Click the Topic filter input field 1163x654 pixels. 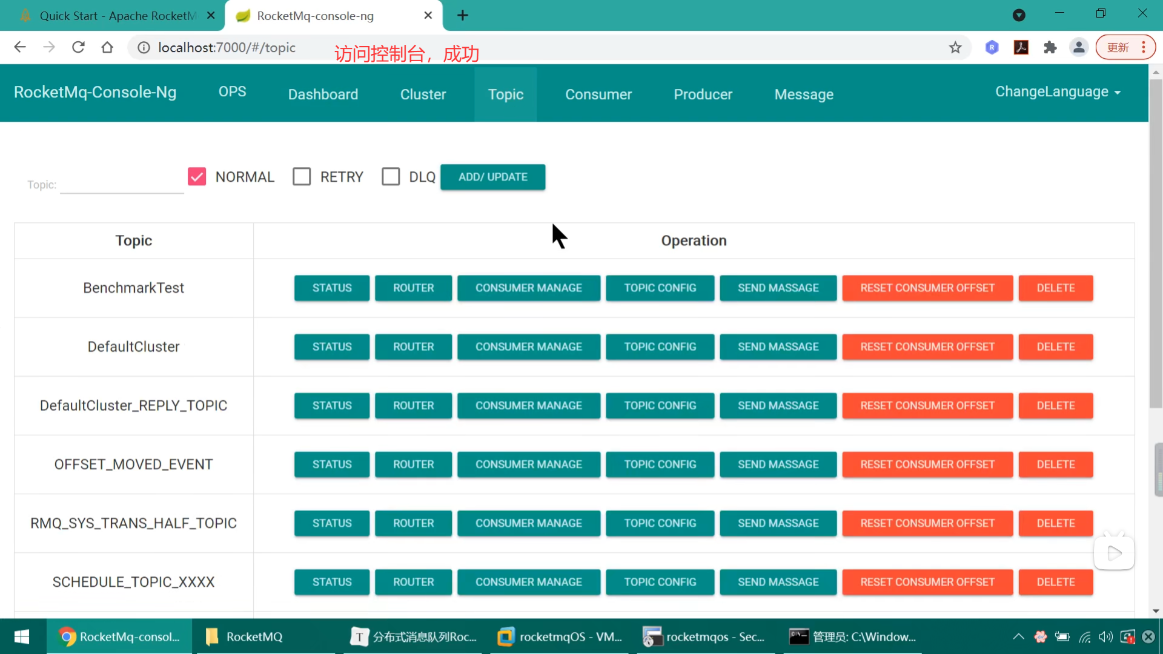pyautogui.click(x=122, y=184)
